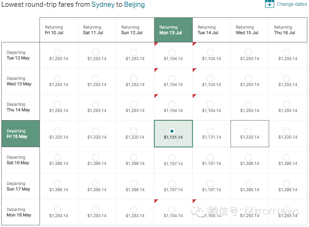Select the Departing Tue 12 May row header
This screenshot has width=309, height=227.
coord(20,55)
